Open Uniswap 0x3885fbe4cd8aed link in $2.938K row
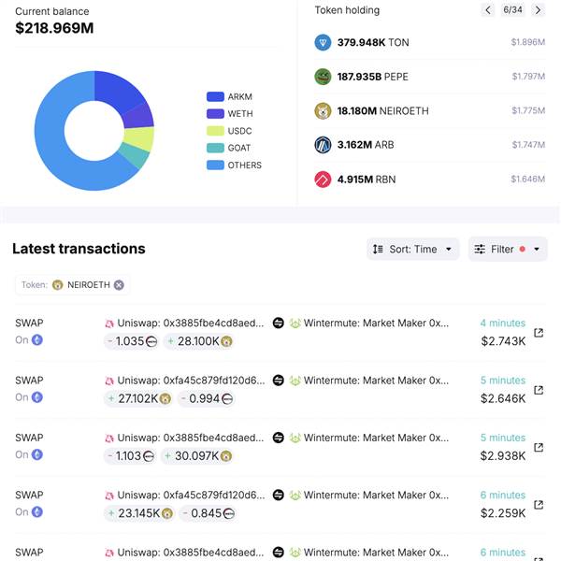 tap(191, 438)
